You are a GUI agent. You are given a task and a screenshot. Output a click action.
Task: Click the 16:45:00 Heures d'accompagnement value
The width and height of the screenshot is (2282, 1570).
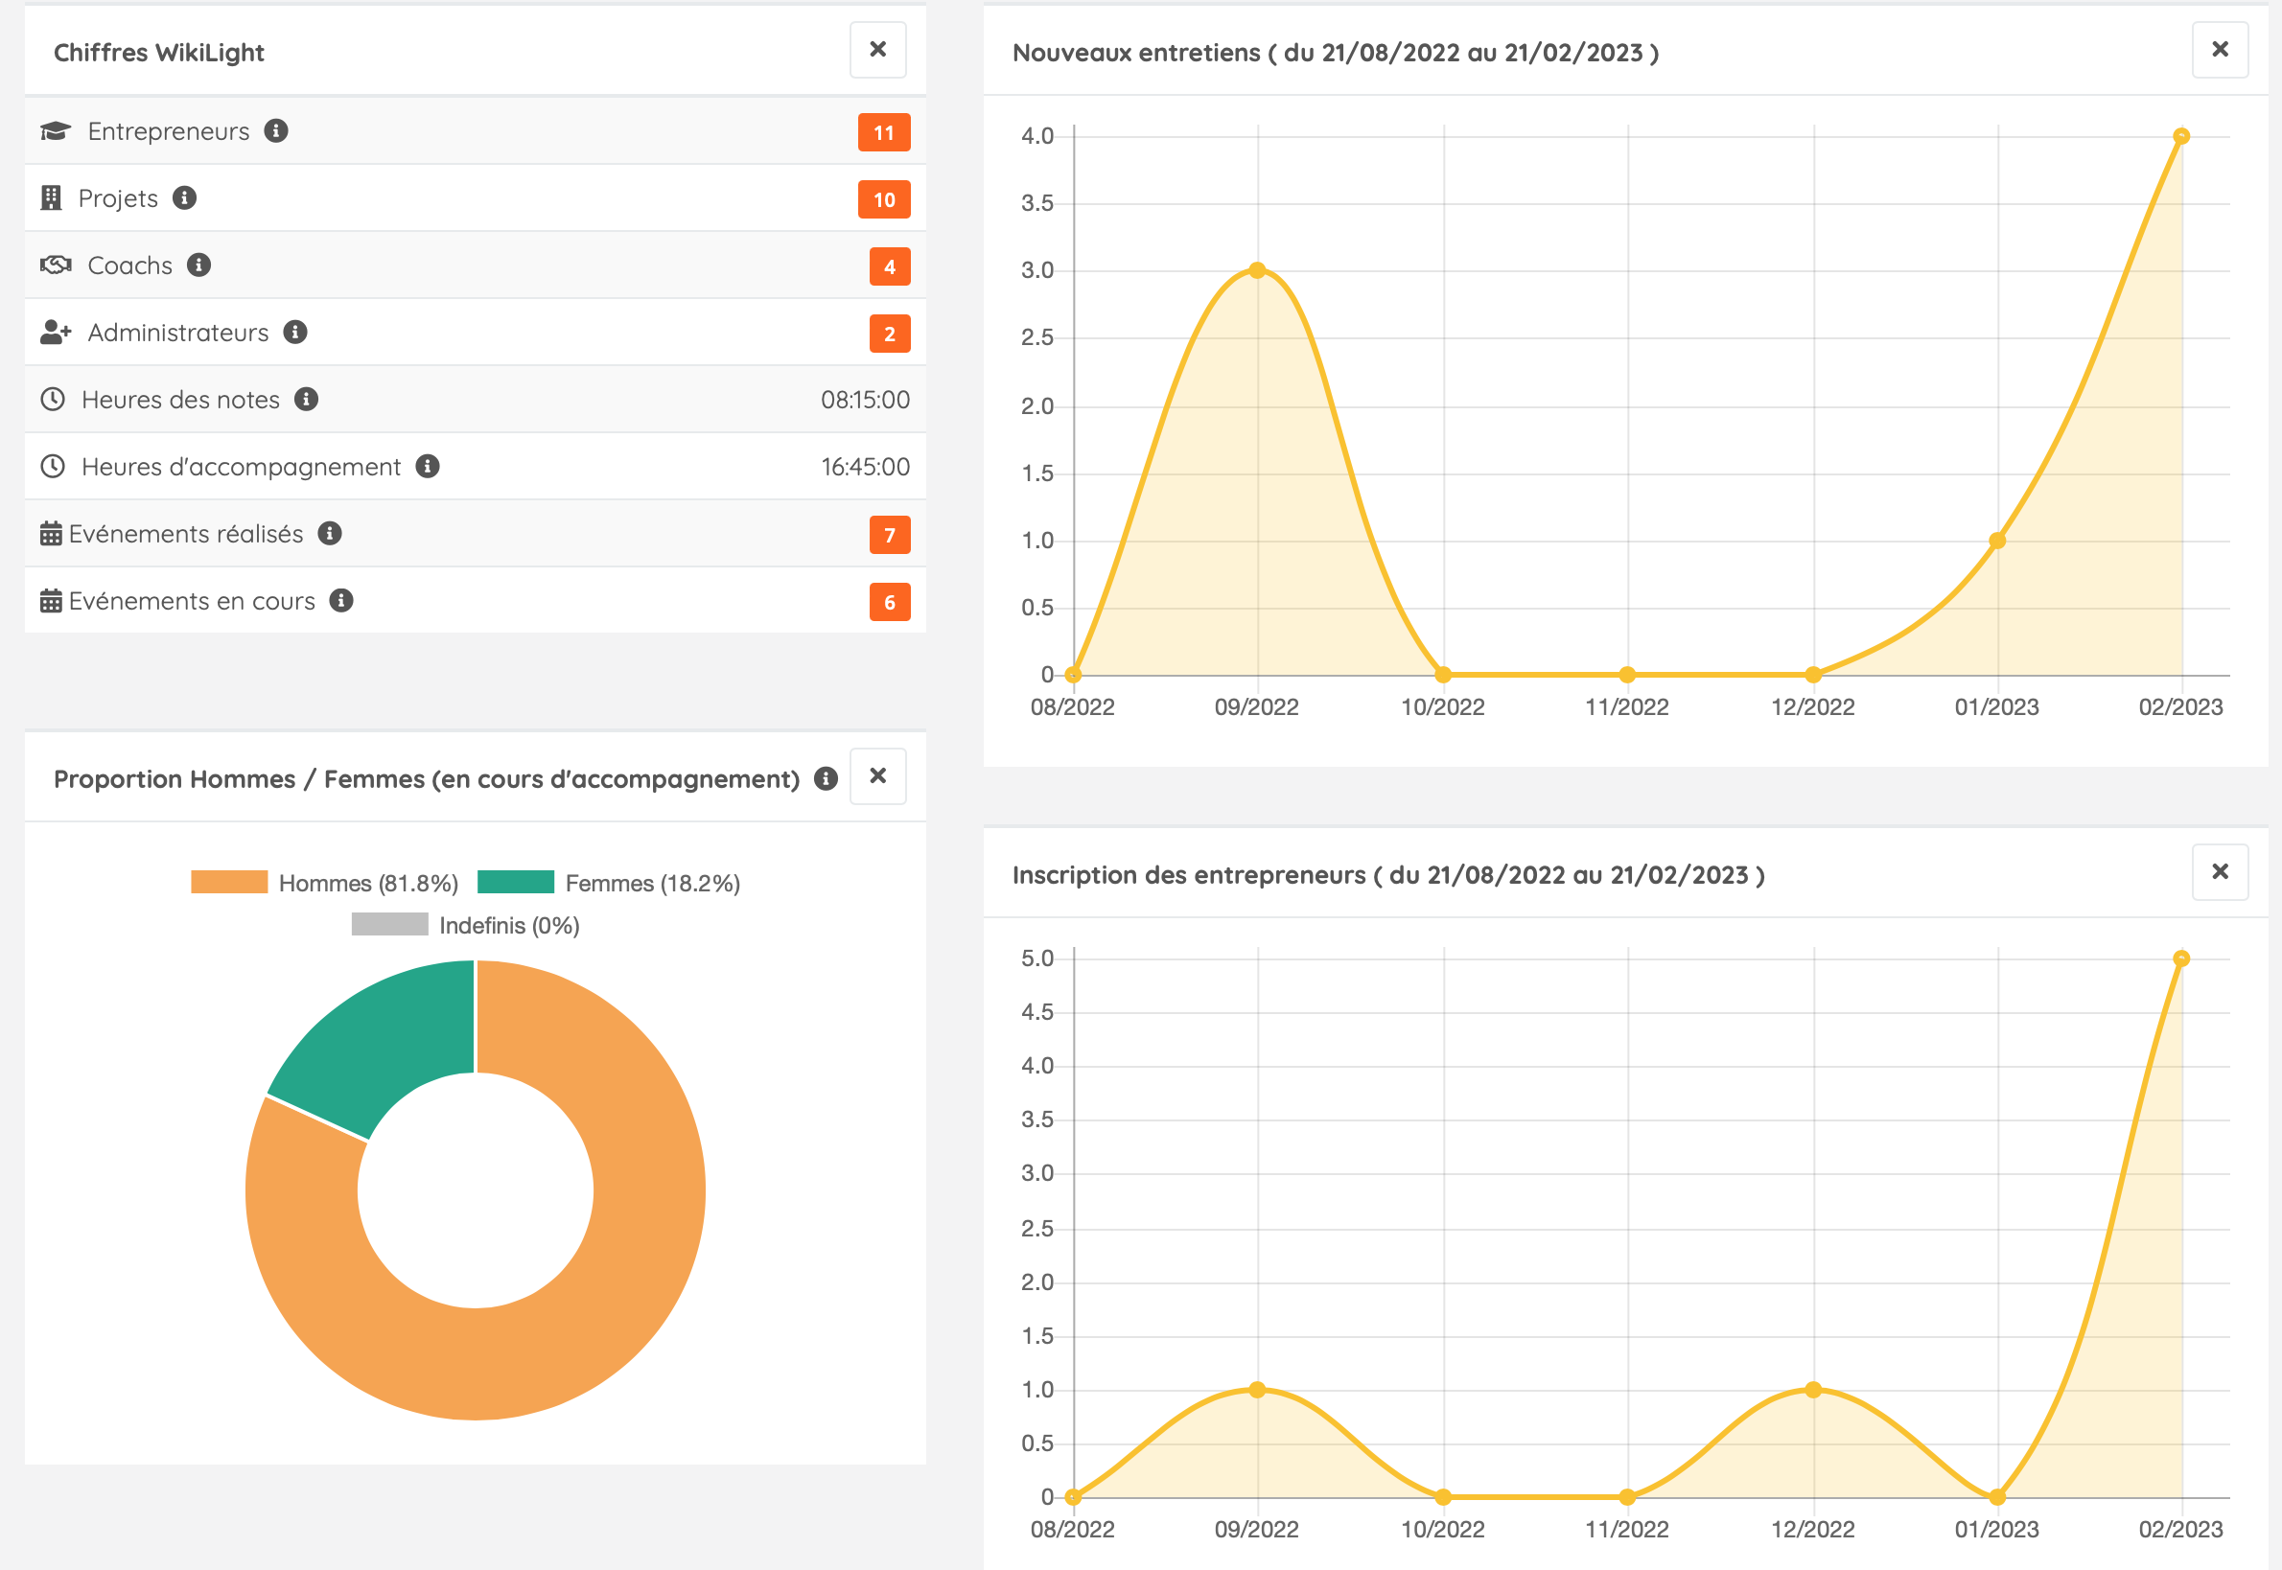(865, 466)
